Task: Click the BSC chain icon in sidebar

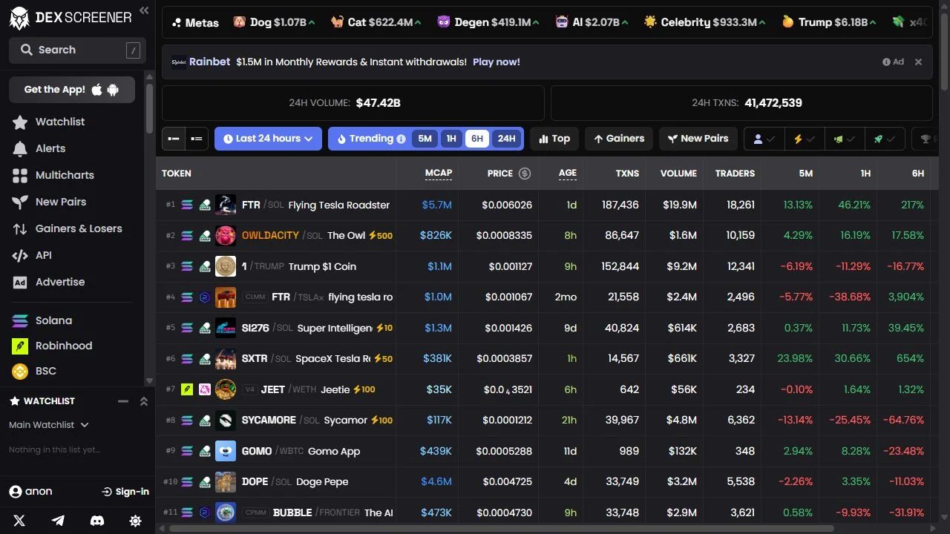Action: tap(20, 371)
